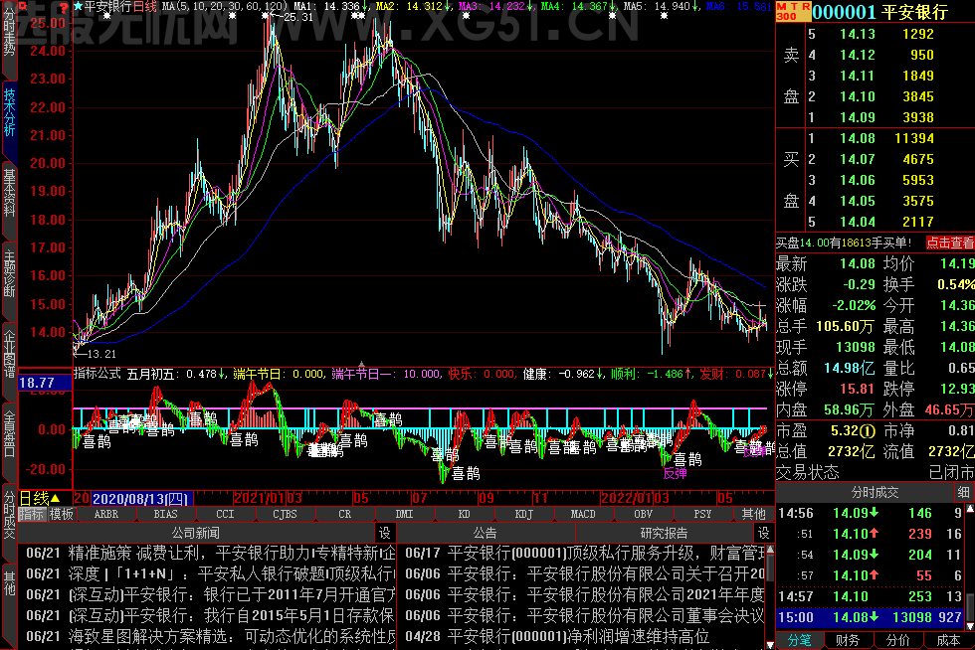Select buy level 1 price 14.08
The width and height of the screenshot is (975, 650).
click(858, 138)
